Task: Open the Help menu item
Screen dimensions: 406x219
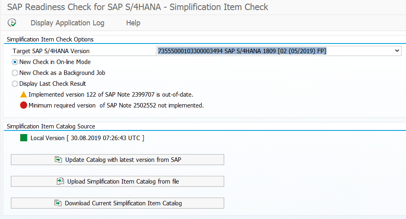Action: [133, 23]
